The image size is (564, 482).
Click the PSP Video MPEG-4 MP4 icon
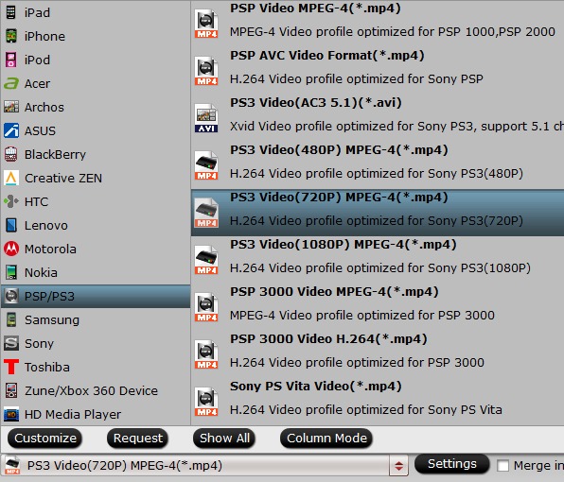click(206, 24)
